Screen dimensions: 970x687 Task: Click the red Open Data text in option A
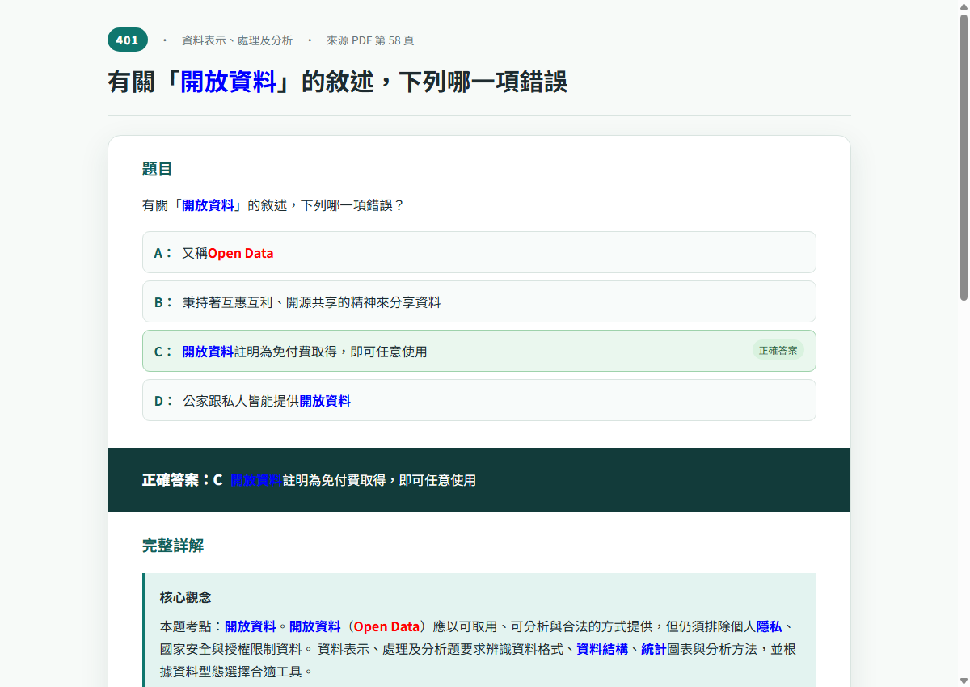pos(241,253)
